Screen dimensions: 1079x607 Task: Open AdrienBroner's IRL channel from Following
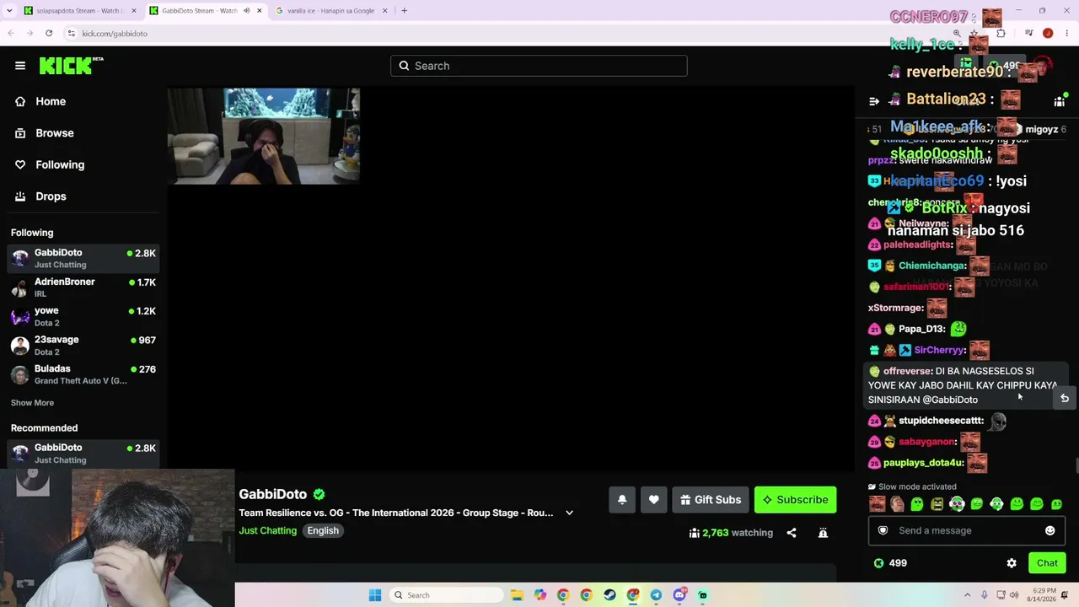(83, 287)
